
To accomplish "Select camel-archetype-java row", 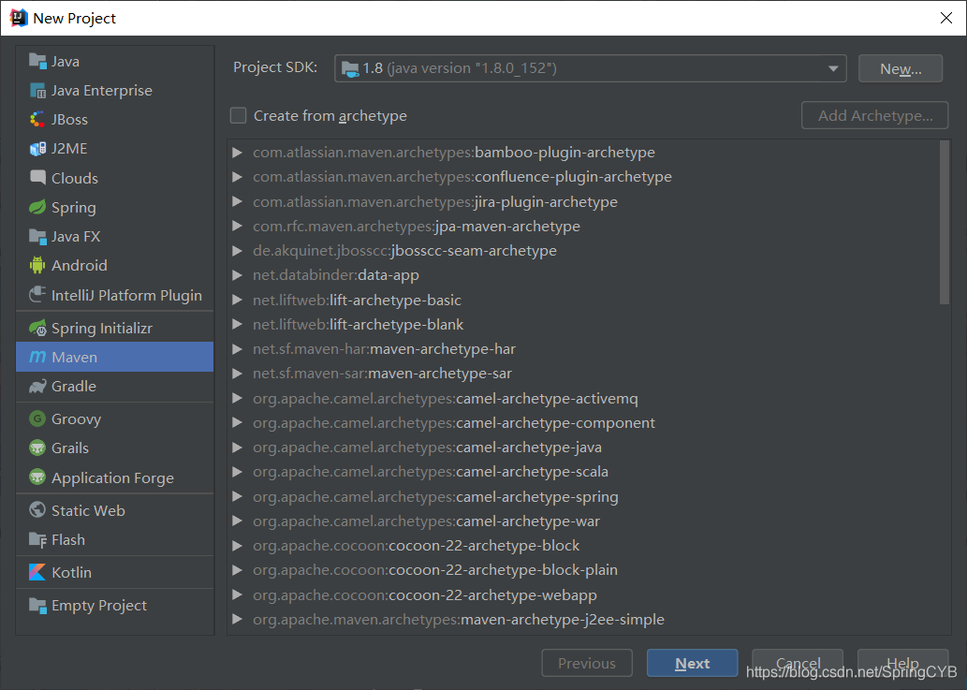I will [x=583, y=448].
